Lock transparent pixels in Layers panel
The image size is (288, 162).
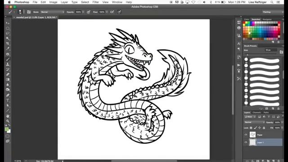251,128
